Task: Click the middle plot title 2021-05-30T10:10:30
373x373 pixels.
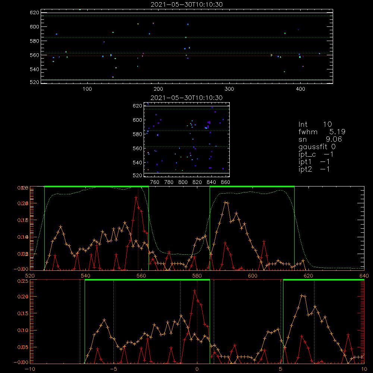Action: click(186, 98)
